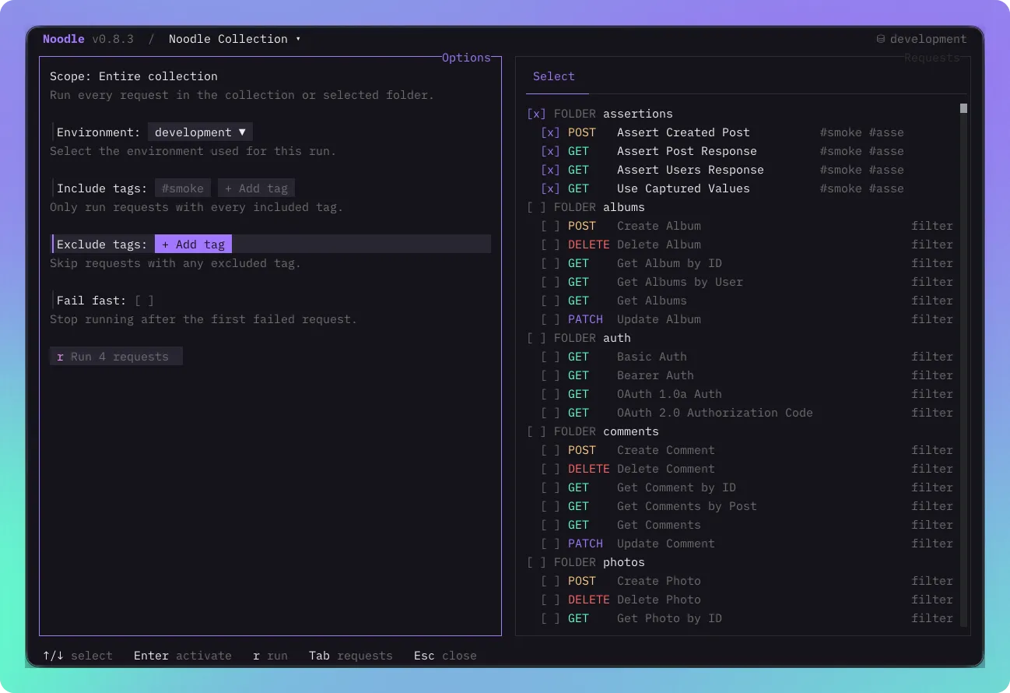The height and width of the screenshot is (693, 1010).
Task: Click the Requests list scrollbar thumb
Action: 963,108
